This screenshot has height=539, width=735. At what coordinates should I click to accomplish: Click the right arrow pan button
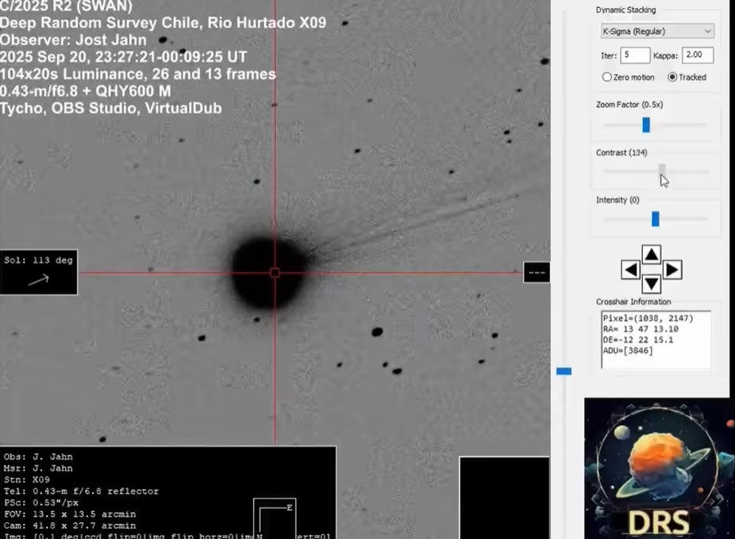pyautogui.click(x=672, y=270)
